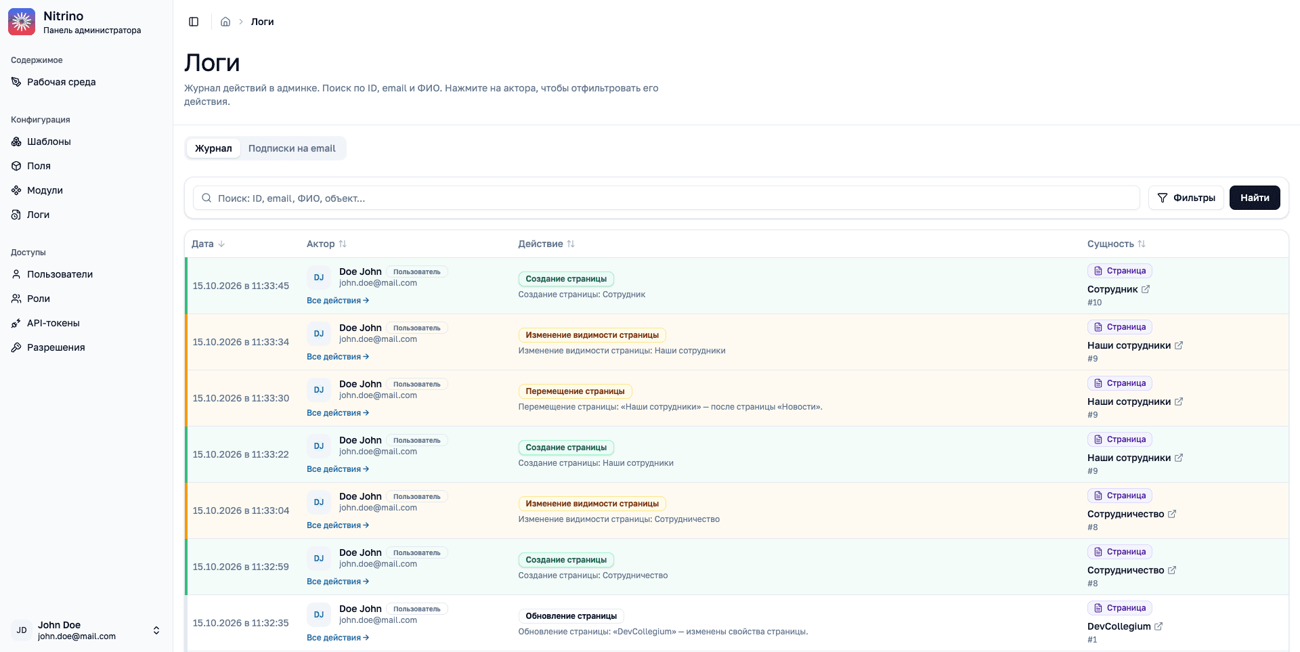
Task: Click Изменение видимости страницы badge for Сотрудничество
Action: pyautogui.click(x=592, y=504)
